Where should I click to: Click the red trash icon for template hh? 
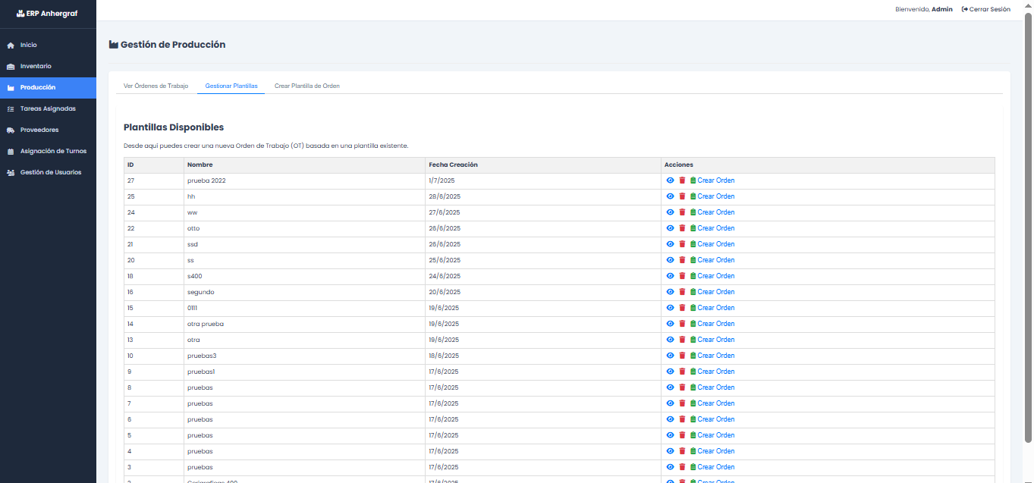pos(682,196)
